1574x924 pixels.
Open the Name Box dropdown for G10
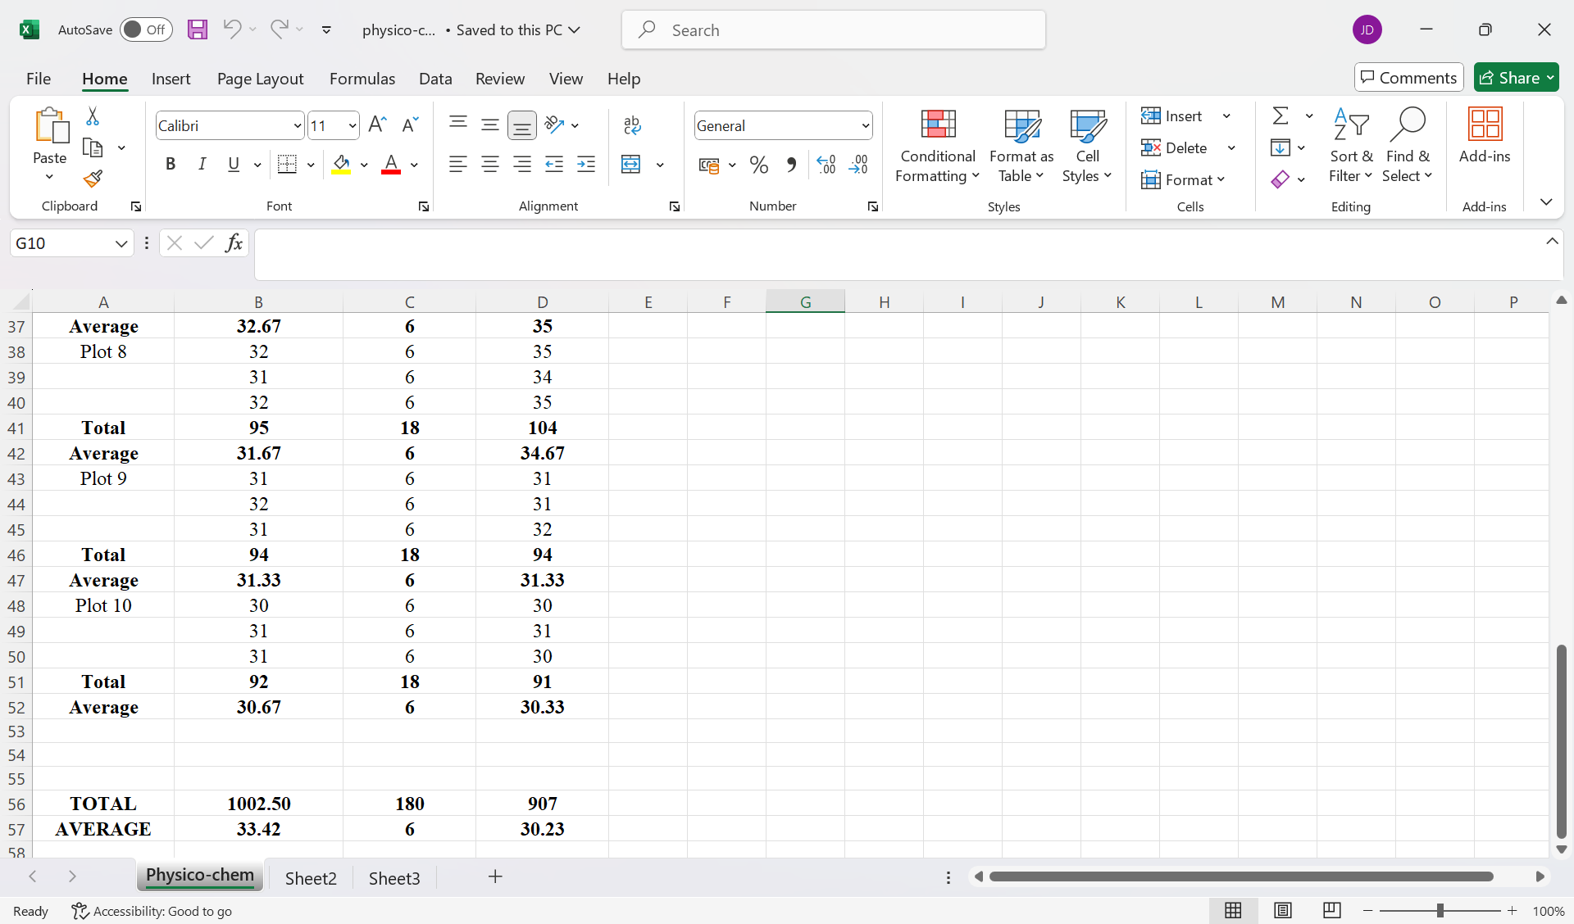[121, 243]
